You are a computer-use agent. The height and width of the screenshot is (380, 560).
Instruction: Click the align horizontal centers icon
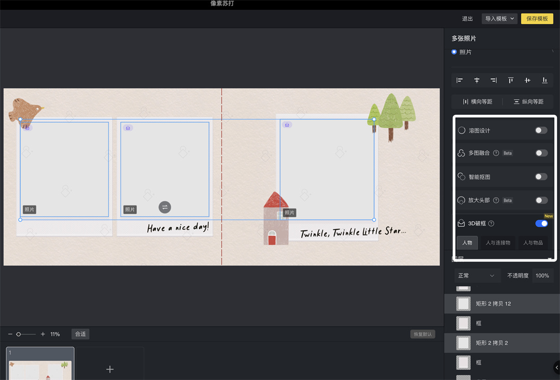pyautogui.click(x=477, y=80)
